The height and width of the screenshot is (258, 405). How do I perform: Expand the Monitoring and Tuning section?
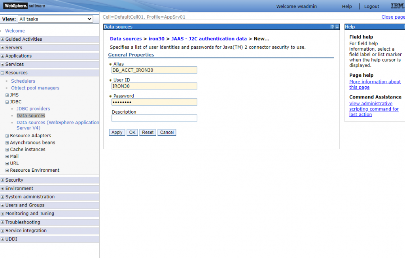tap(2, 214)
